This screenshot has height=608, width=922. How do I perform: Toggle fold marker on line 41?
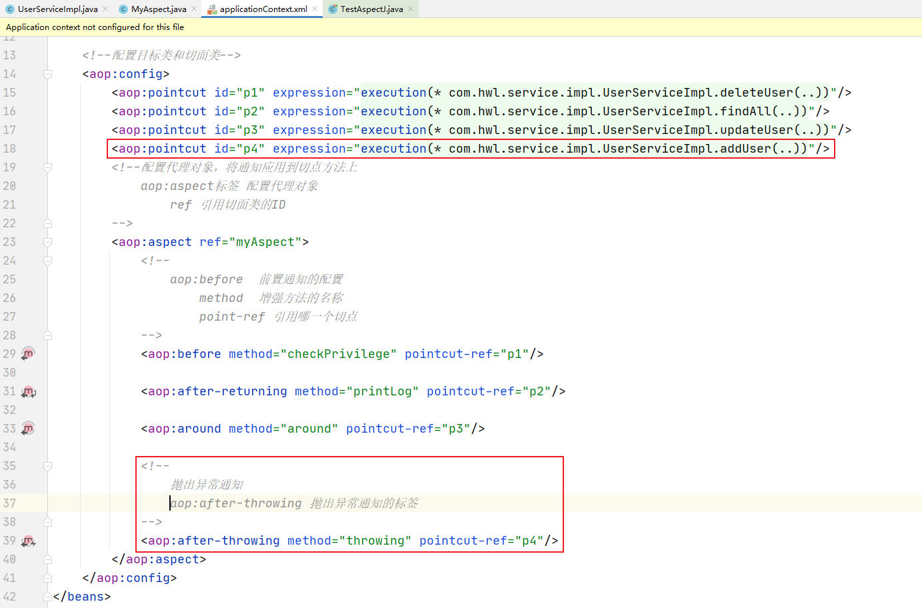(47, 578)
